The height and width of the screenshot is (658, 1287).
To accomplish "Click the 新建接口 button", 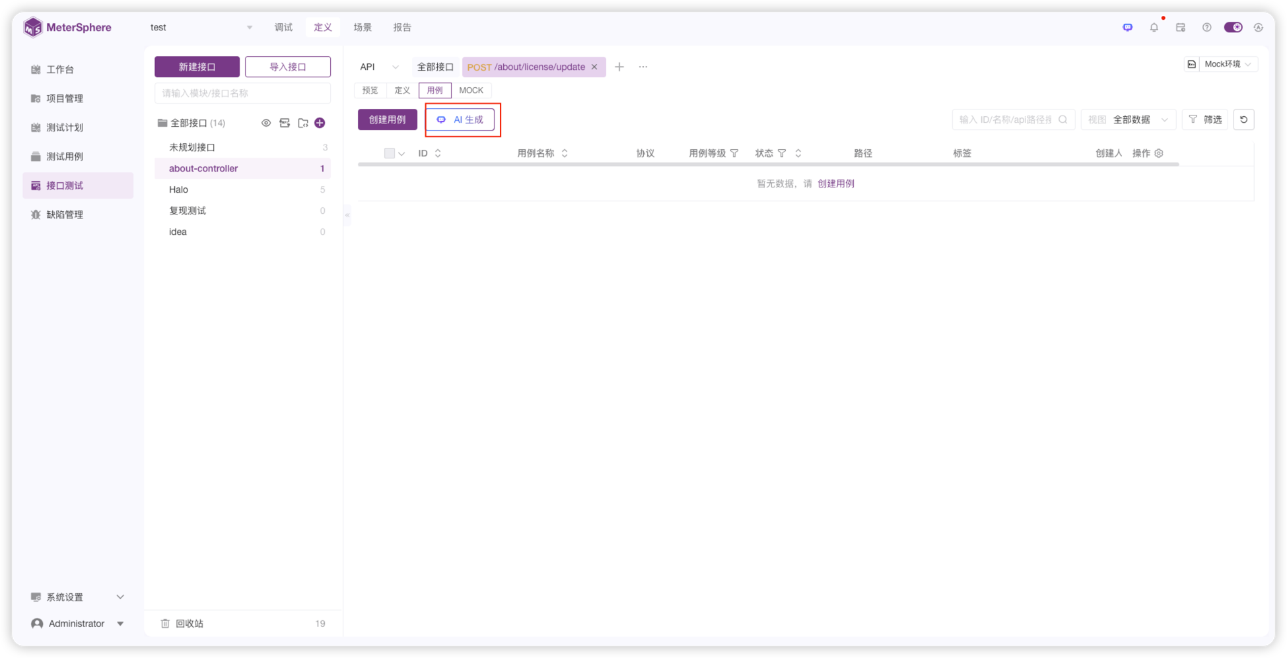I will [x=197, y=67].
